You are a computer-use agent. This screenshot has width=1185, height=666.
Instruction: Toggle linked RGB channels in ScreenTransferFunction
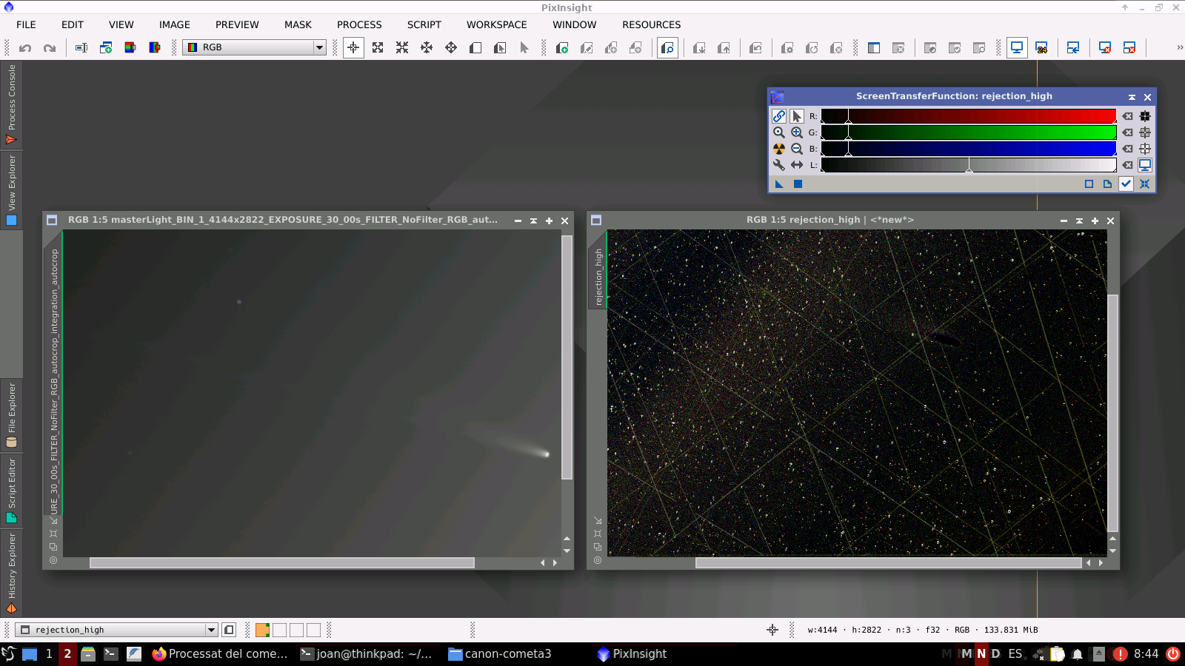[x=779, y=116]
